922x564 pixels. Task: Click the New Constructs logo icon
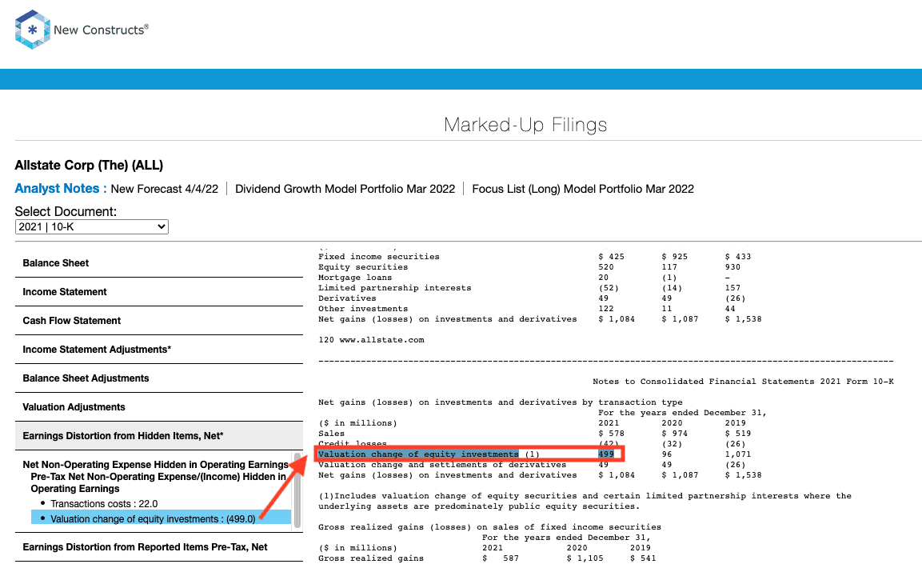coord(32,30)
